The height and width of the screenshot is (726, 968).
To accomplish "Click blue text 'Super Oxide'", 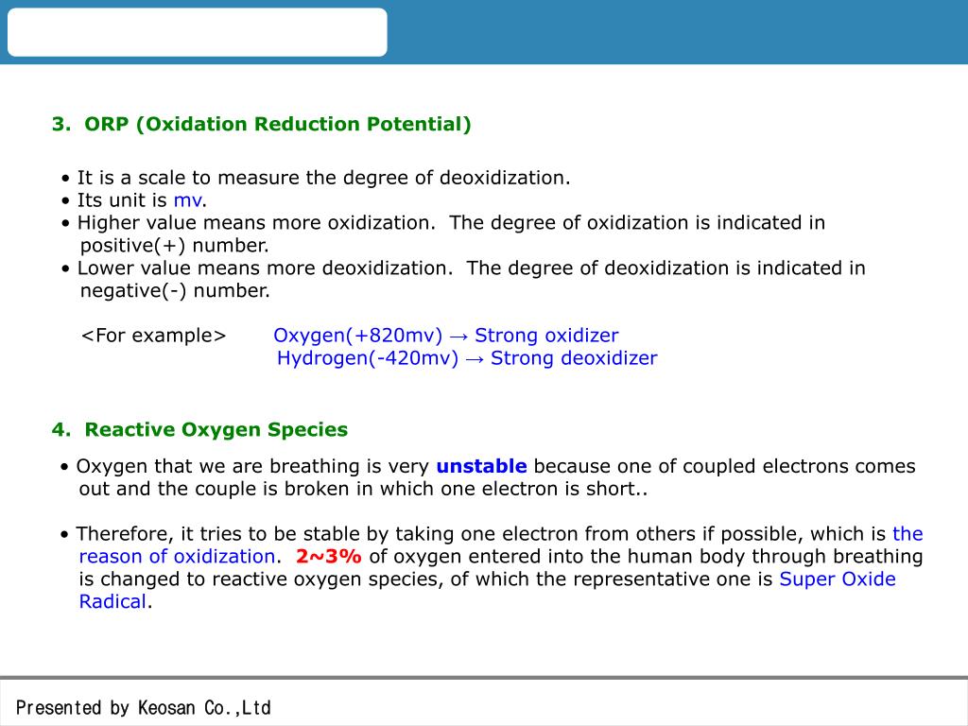I will [838, 579].
